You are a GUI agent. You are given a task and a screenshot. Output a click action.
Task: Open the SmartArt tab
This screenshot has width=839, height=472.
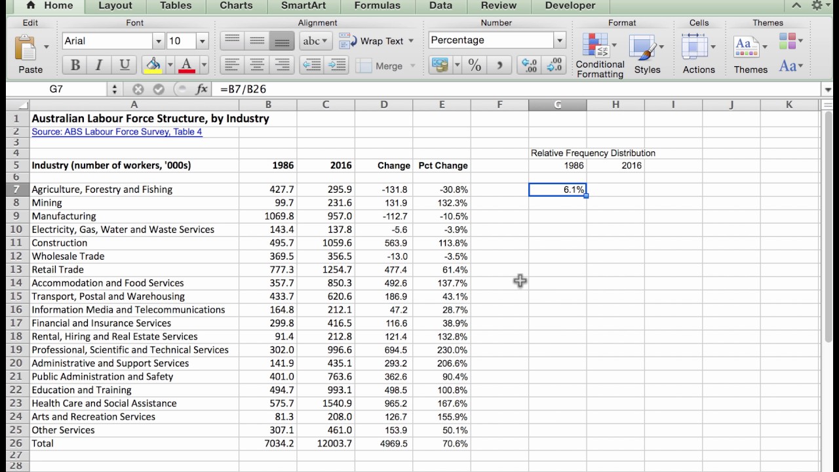tap(305, 6)
